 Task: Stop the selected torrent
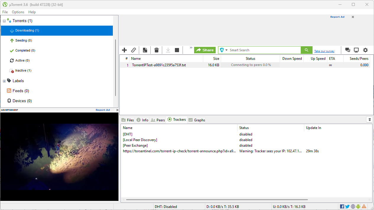click(177, 50)
